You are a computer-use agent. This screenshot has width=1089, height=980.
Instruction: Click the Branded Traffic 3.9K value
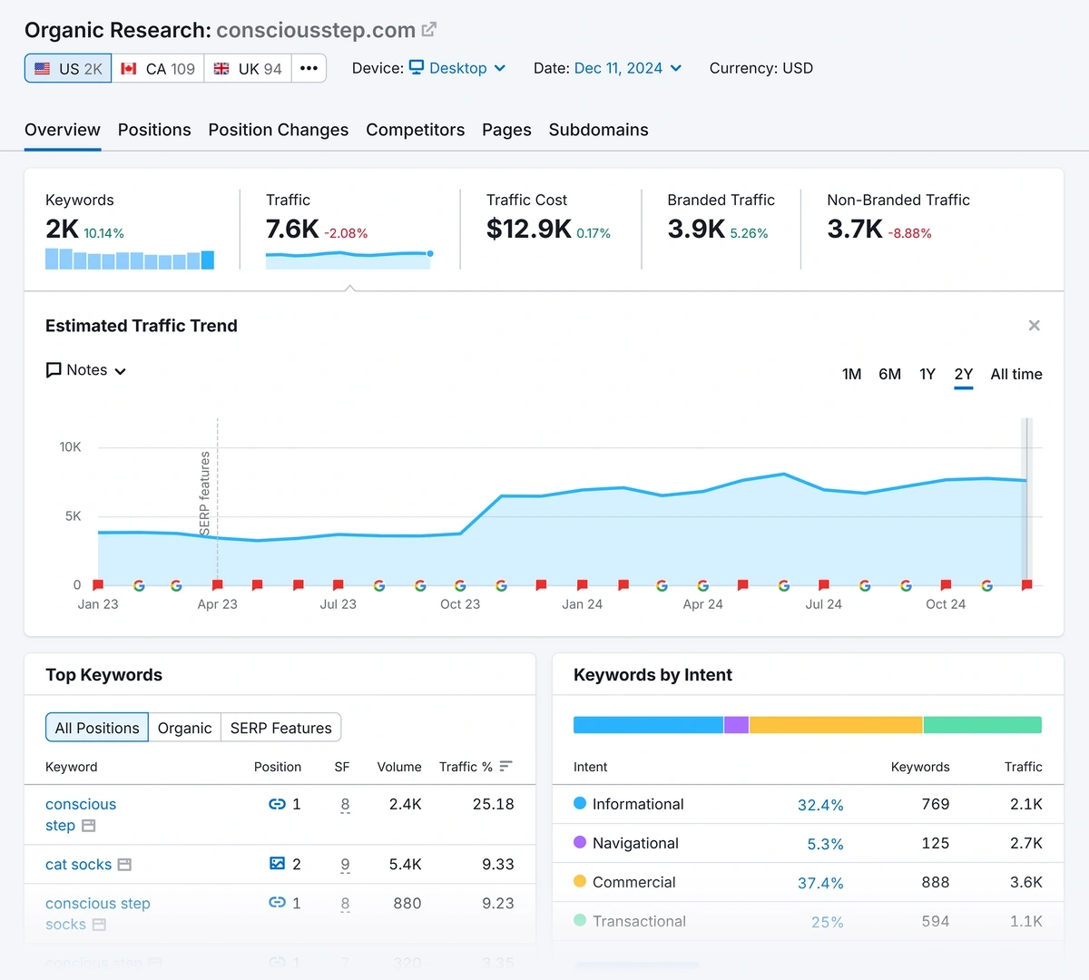696,229
